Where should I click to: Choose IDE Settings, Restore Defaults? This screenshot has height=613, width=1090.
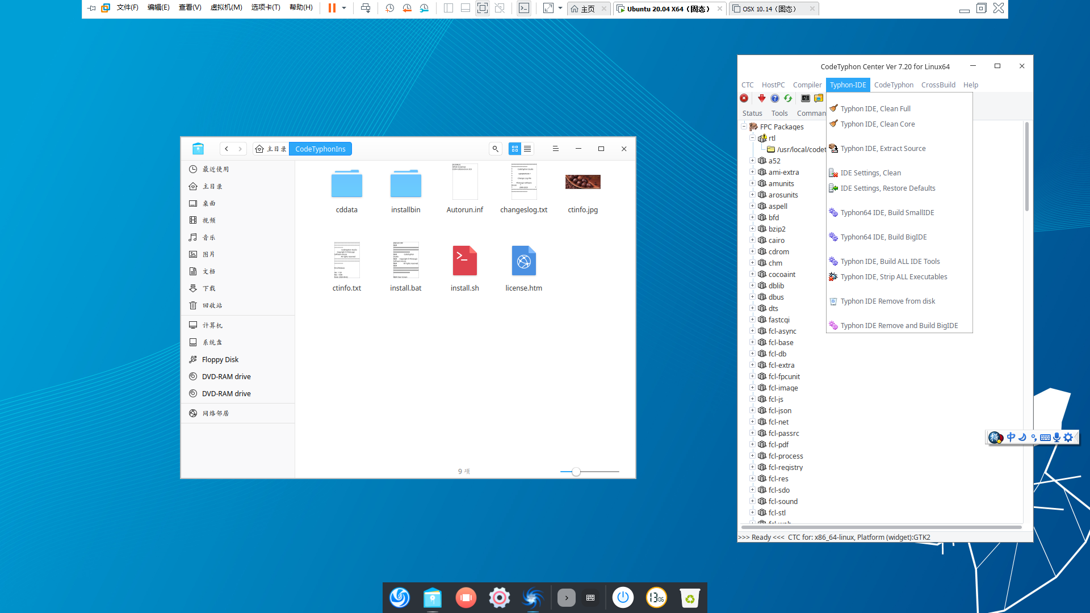tap(899, 188)
